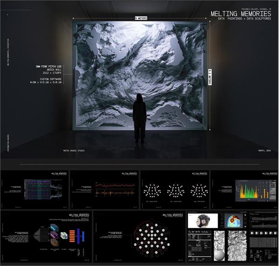Open the red waveform graph slide
Image resolution: width=279 pixels, height=266 pixels.
click(104, 190)
